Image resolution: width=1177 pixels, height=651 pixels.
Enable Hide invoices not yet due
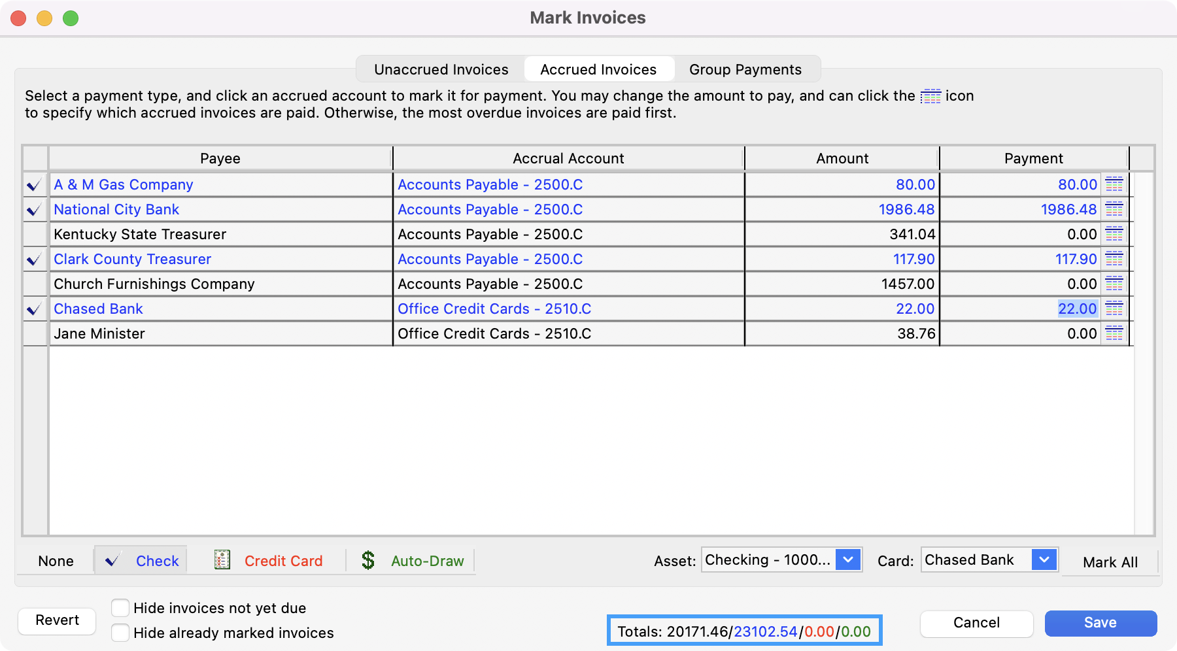click(120, 608)
